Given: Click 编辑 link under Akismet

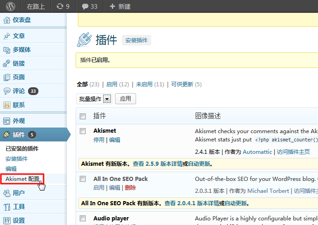Looking at the screenshot, I should (115, 140).
